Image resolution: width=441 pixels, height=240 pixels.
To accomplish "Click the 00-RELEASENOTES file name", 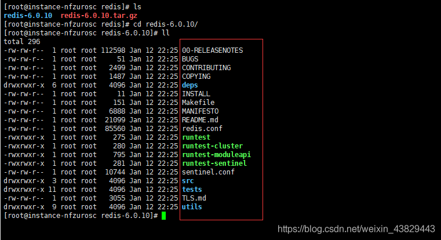I will point(212,50).
